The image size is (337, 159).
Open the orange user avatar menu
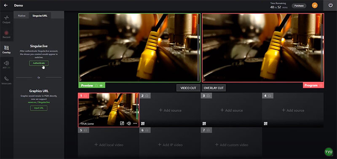(315, 5)
